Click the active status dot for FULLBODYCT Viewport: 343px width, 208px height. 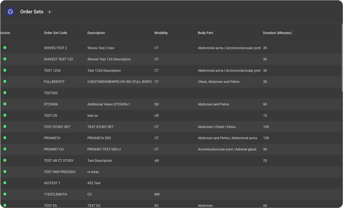[x=5, y=81]
